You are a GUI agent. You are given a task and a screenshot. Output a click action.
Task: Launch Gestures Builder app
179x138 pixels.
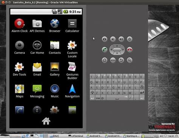click(72, 71)
